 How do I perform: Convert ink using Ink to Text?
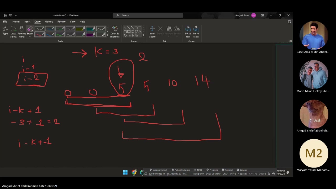coord(188,32)
